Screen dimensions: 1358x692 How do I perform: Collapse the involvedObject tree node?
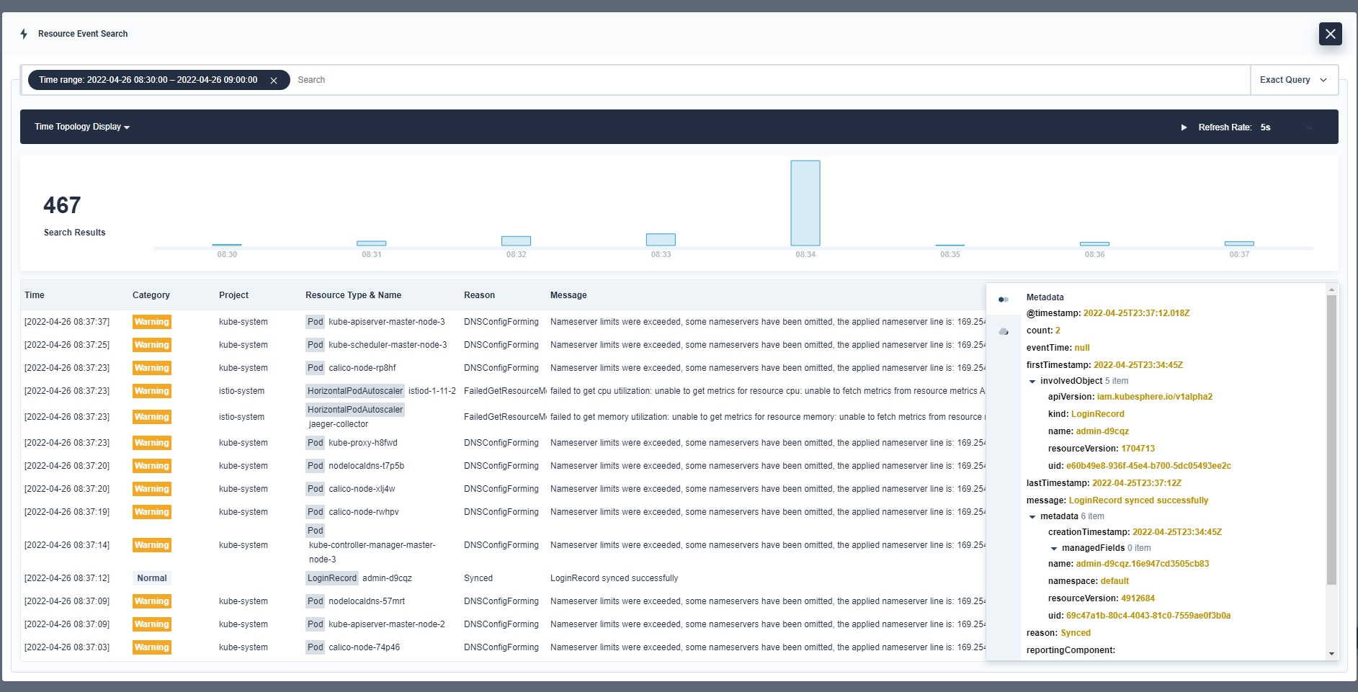1032,382
